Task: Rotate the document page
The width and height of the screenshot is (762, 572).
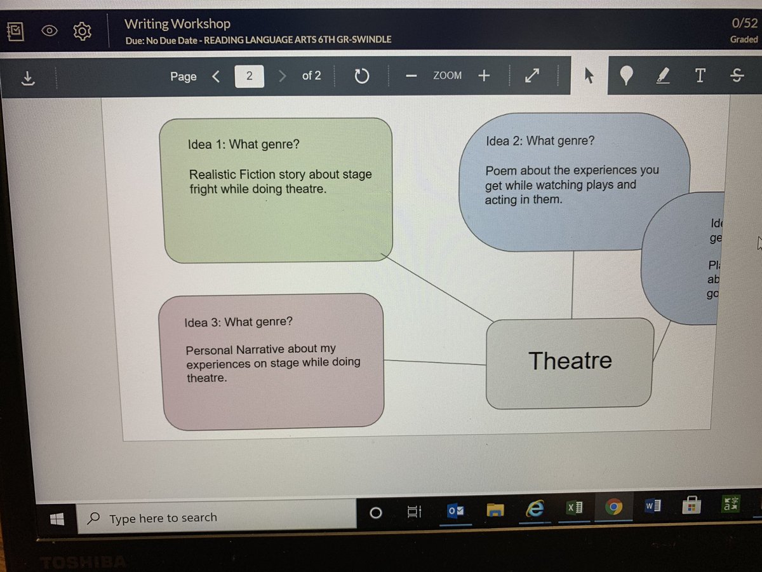Action: click(x=362, y=76)
